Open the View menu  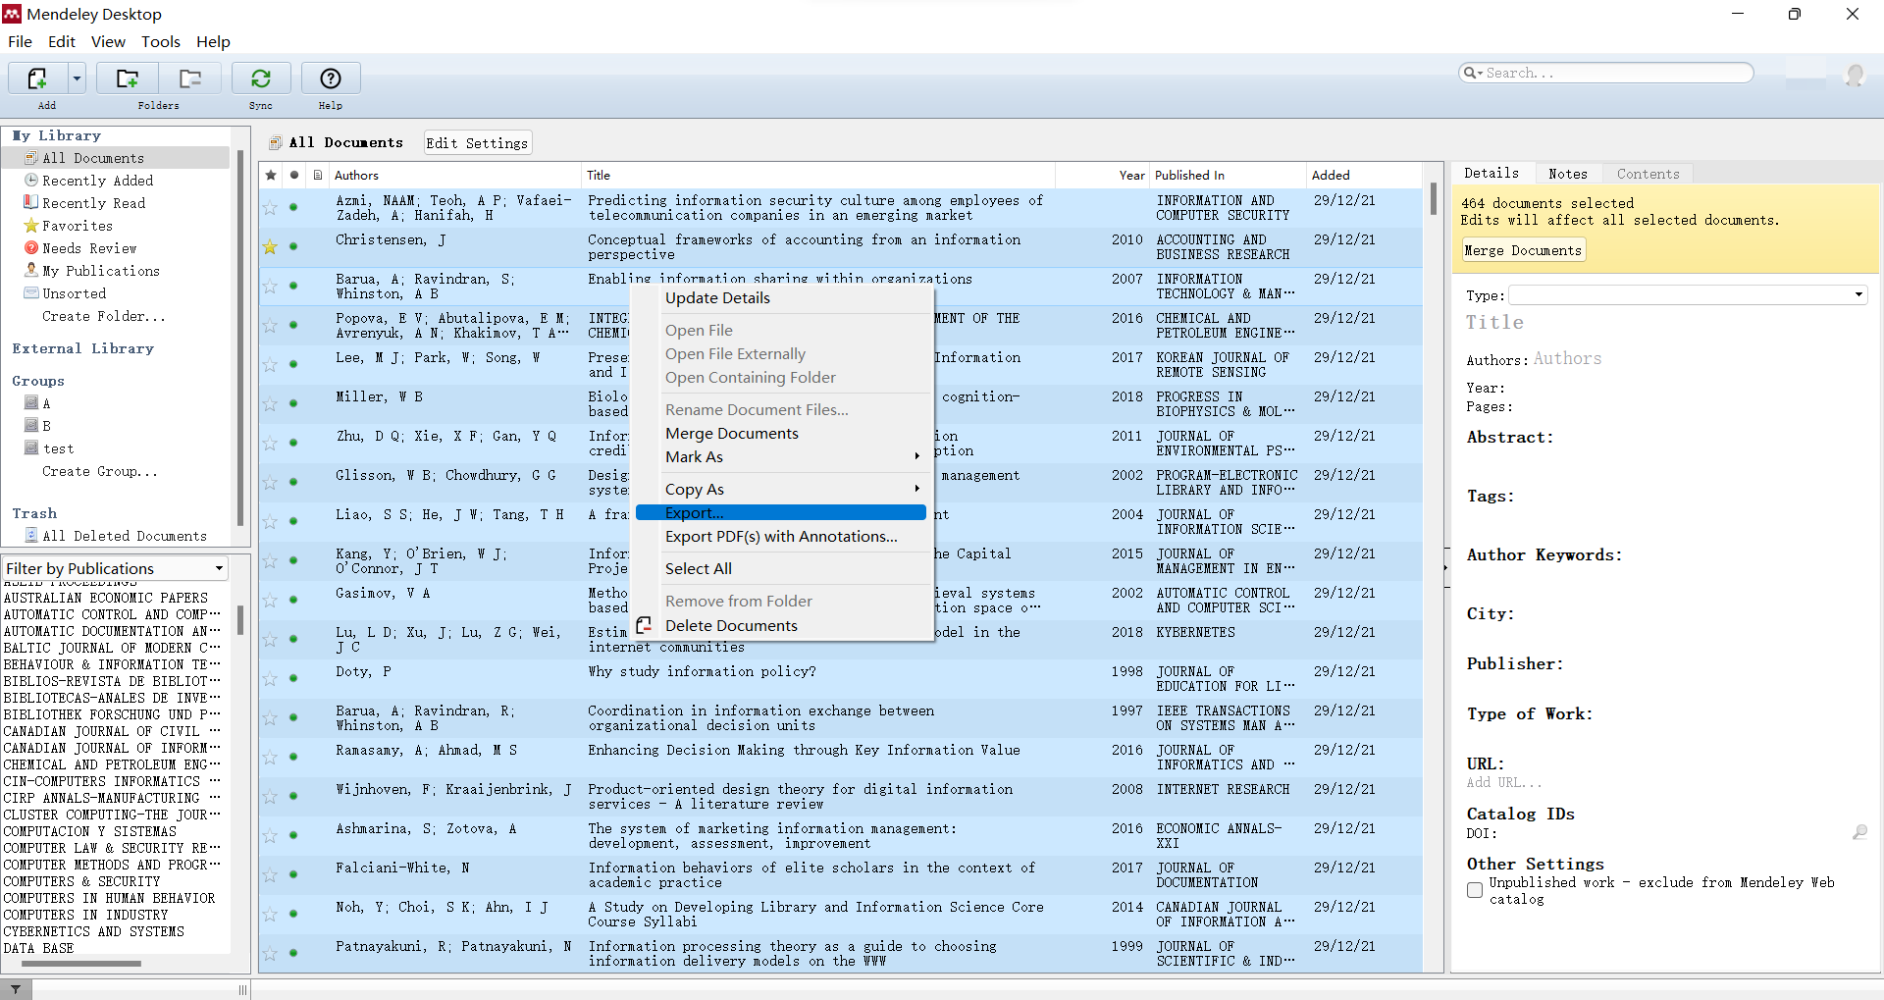pyautogui.click(x=108, y=41)
